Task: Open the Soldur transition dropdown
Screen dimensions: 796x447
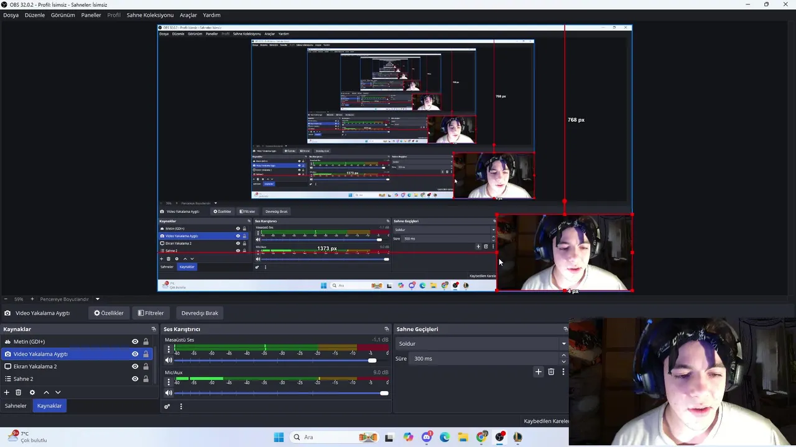Action: 482,343
